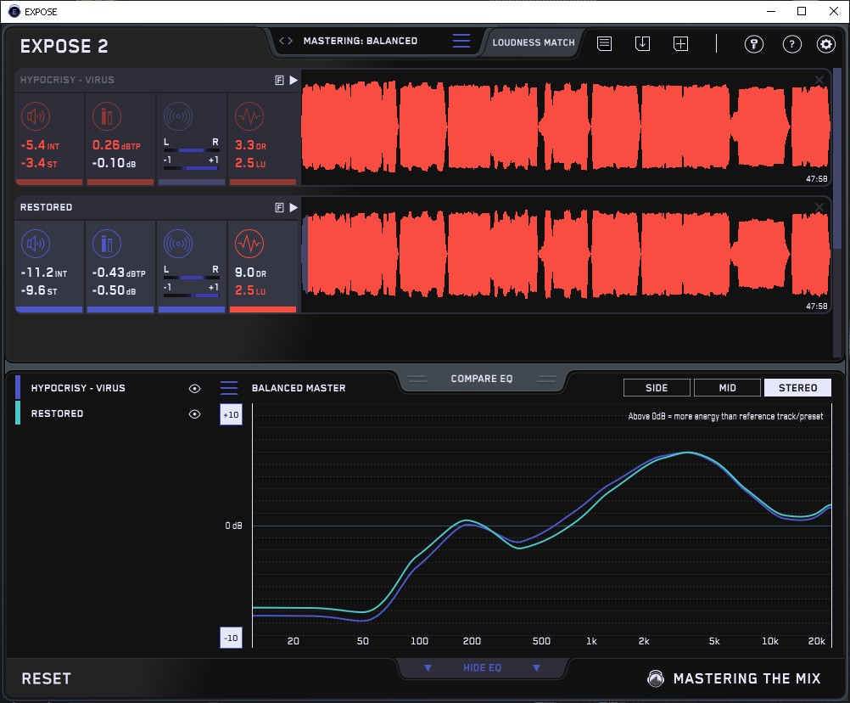Add a new track with plus icon
The image size is (850, 703).
tap(680, 43)
